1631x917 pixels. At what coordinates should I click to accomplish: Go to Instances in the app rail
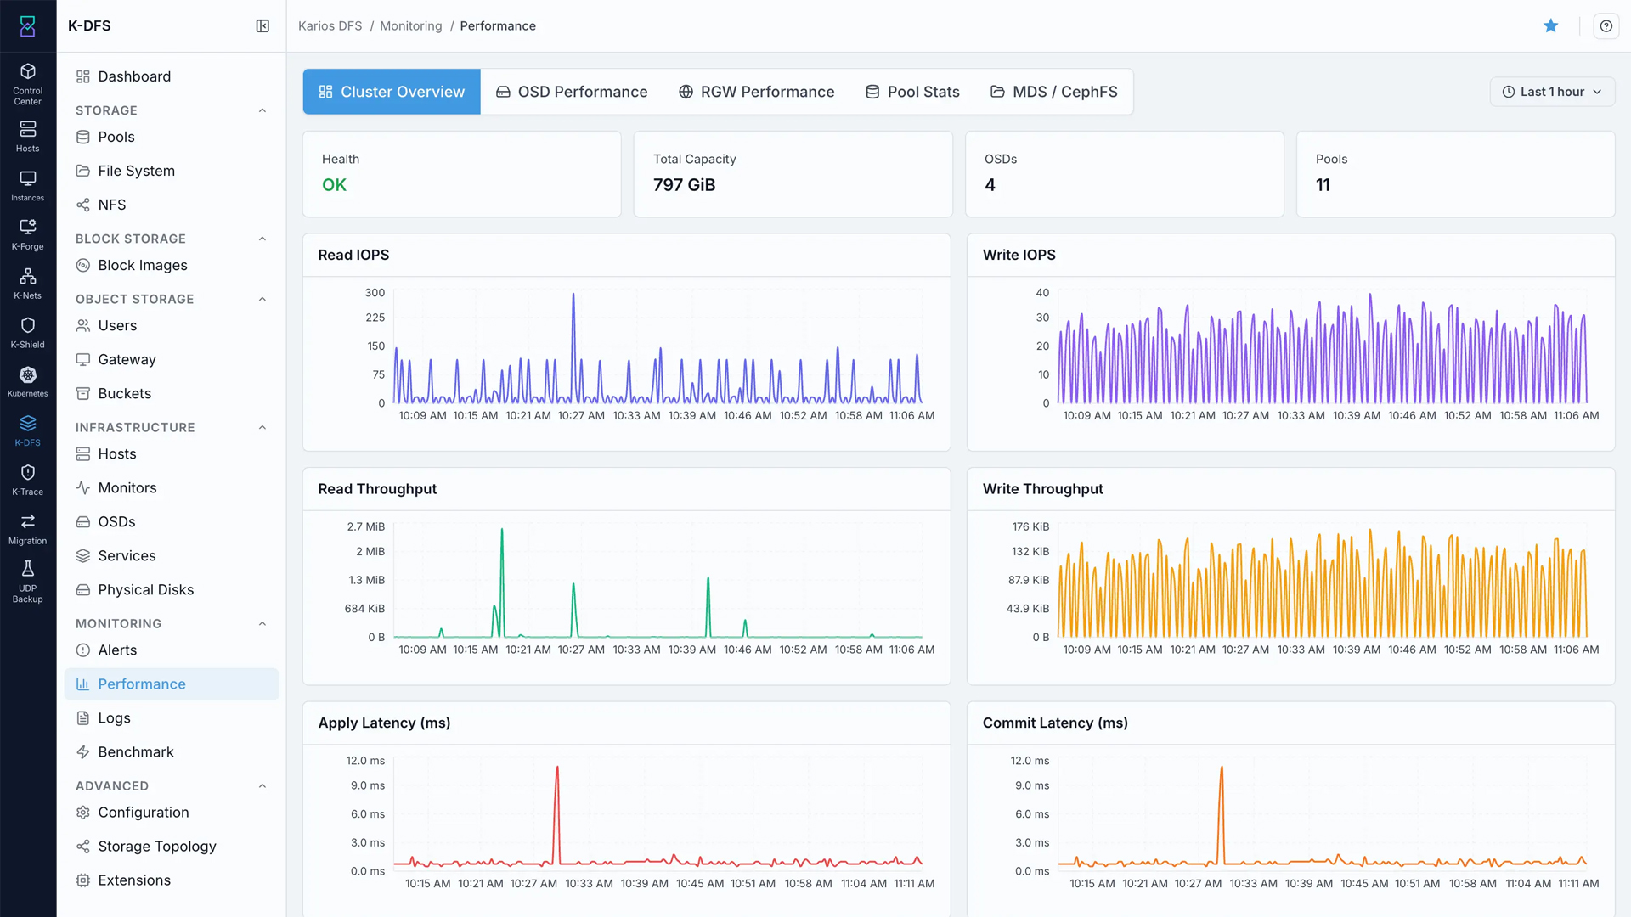pos(28,185)
